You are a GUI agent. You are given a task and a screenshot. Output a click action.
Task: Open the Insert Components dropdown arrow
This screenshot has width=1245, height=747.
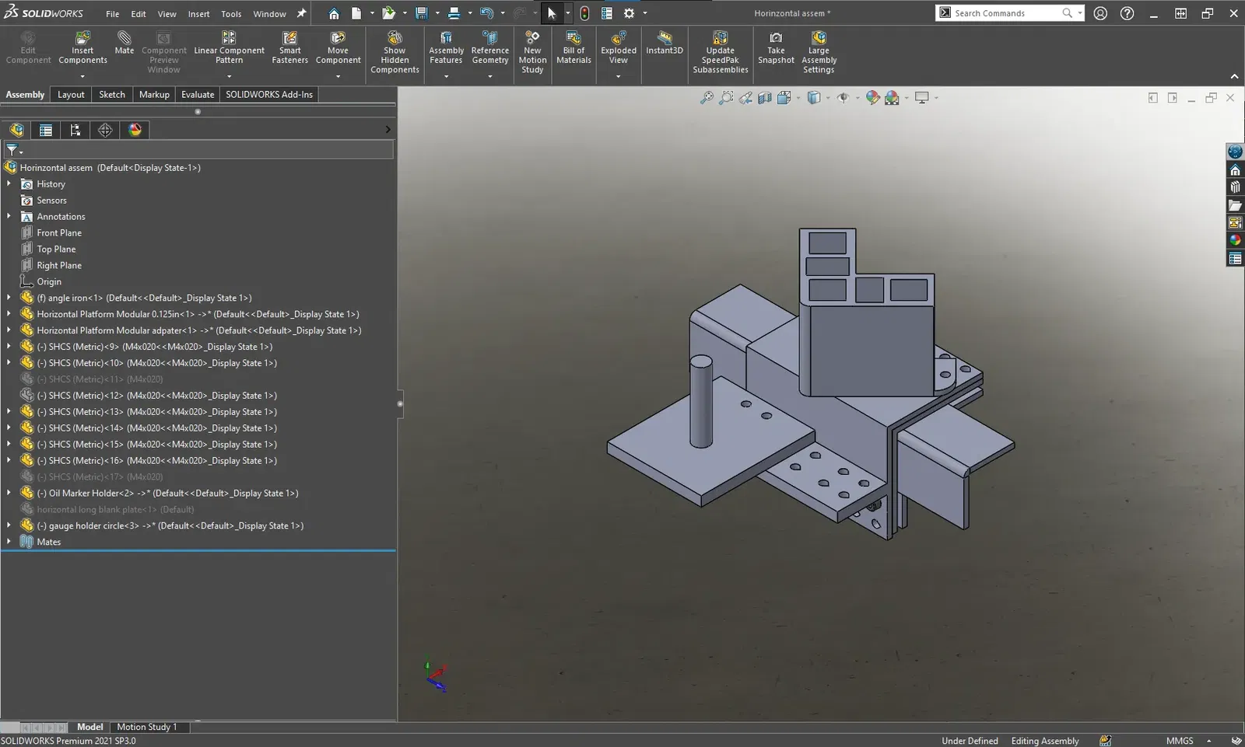point(82,76)
